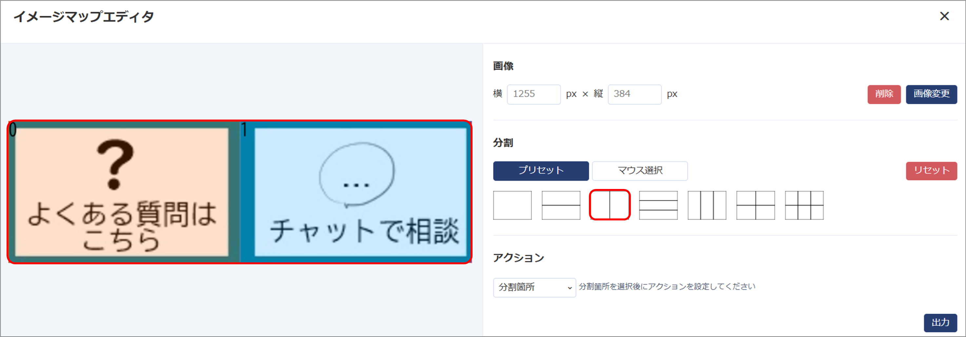Click the 画像変更 button
Image resolution: width=966 pixels, height=337 pixels.
point(932,94)
